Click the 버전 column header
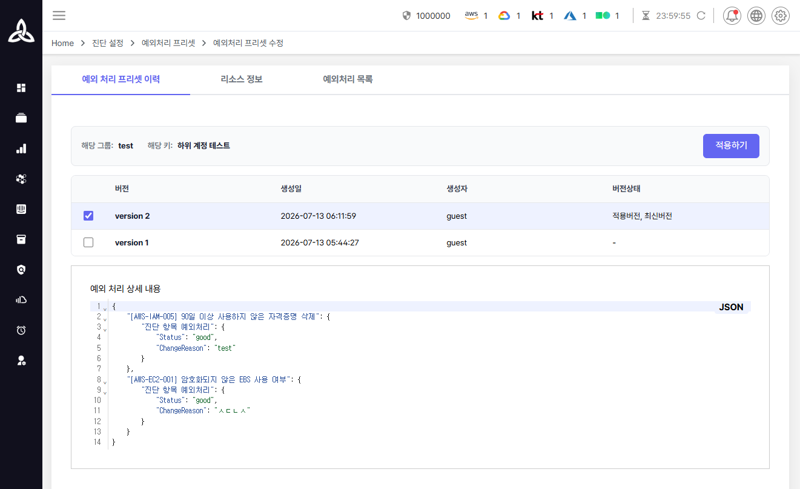Screen dimensions: 800x489 122,188
